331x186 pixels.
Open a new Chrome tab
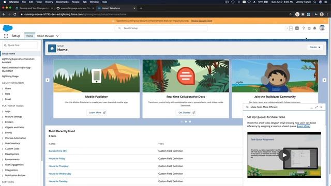[141, 8]
